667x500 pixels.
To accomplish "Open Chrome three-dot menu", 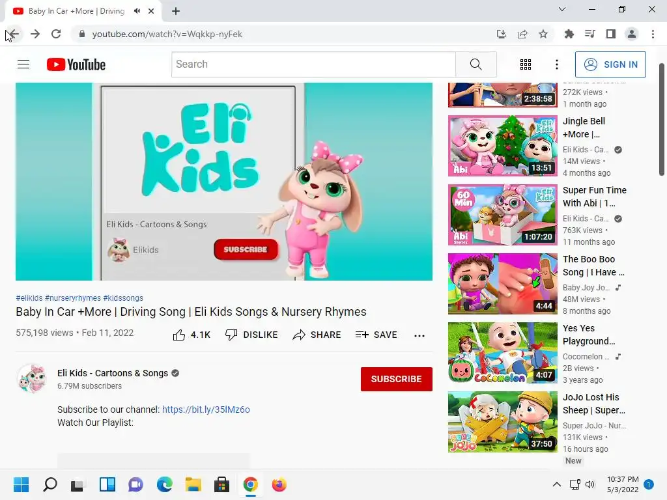I will (x=653, y=34).
